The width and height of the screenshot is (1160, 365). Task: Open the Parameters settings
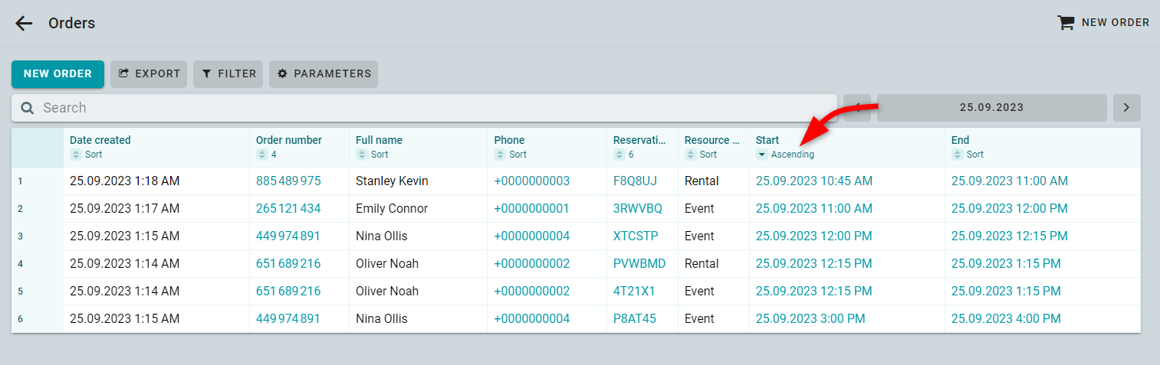324,74
